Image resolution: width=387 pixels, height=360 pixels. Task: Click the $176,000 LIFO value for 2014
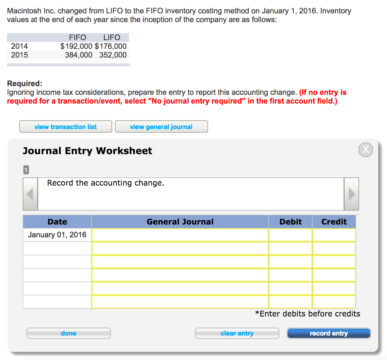[111, 46]
